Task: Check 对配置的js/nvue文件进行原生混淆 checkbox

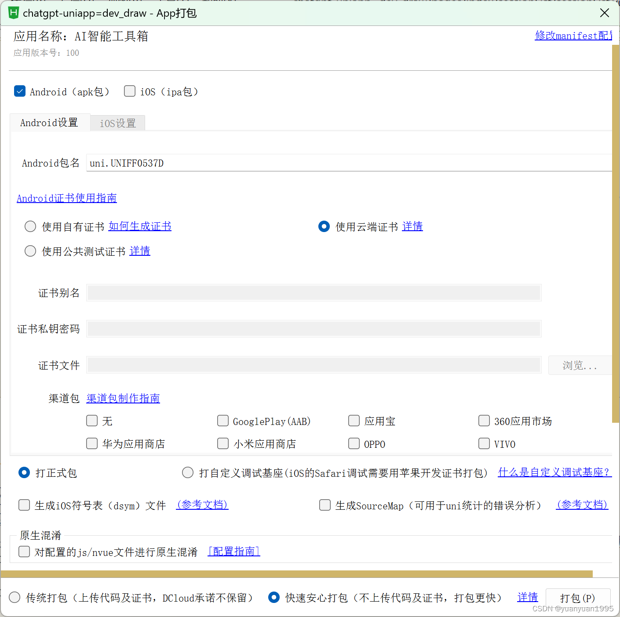Action: 24,552
